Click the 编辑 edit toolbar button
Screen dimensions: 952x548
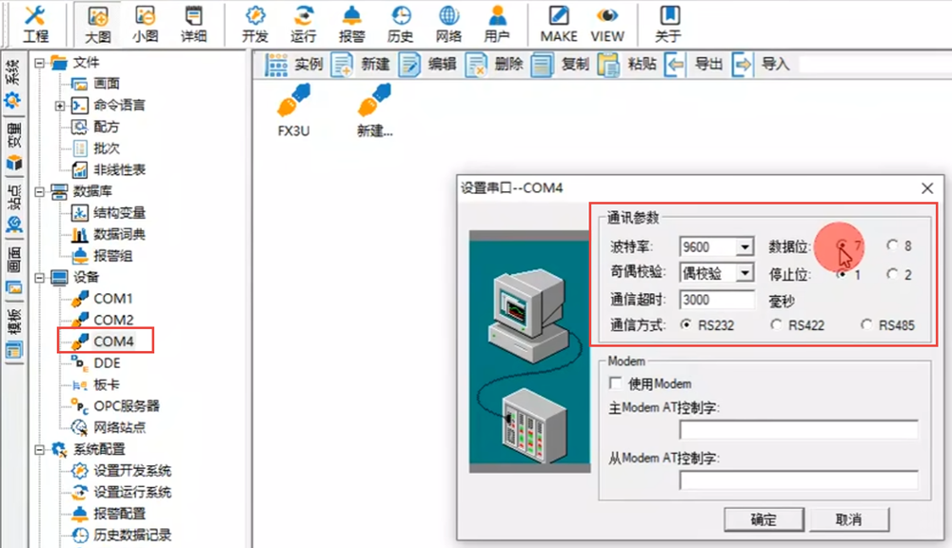tap(427, 65)
